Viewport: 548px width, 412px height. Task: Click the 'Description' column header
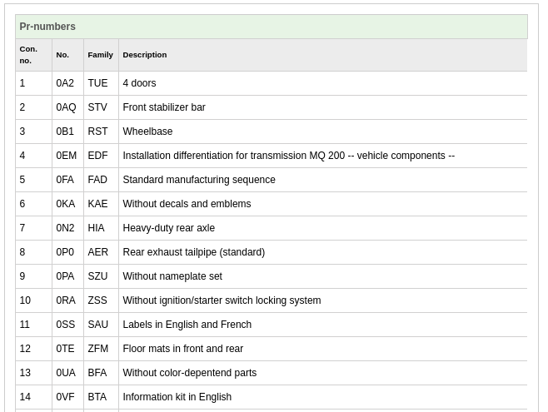click(323, 55)
